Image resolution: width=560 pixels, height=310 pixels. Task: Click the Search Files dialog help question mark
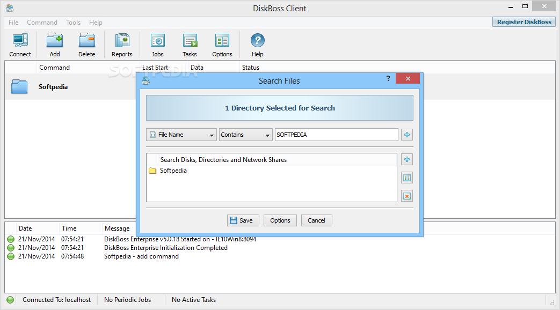[x=388, y=78]
